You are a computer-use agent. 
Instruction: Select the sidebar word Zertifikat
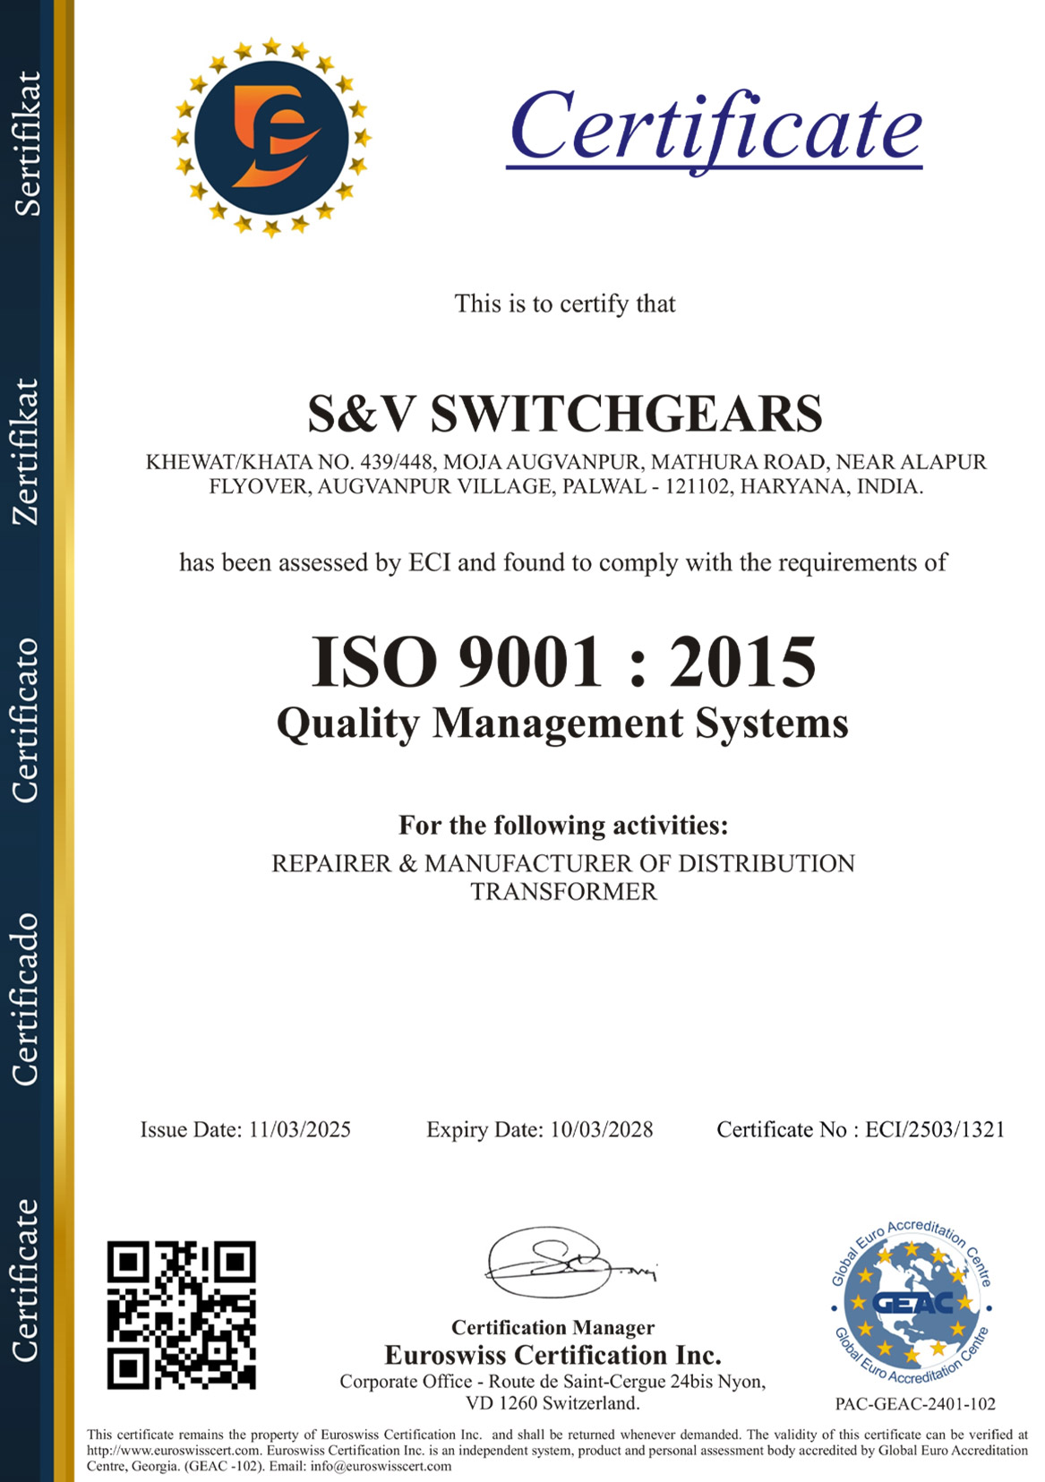point(27,451)
